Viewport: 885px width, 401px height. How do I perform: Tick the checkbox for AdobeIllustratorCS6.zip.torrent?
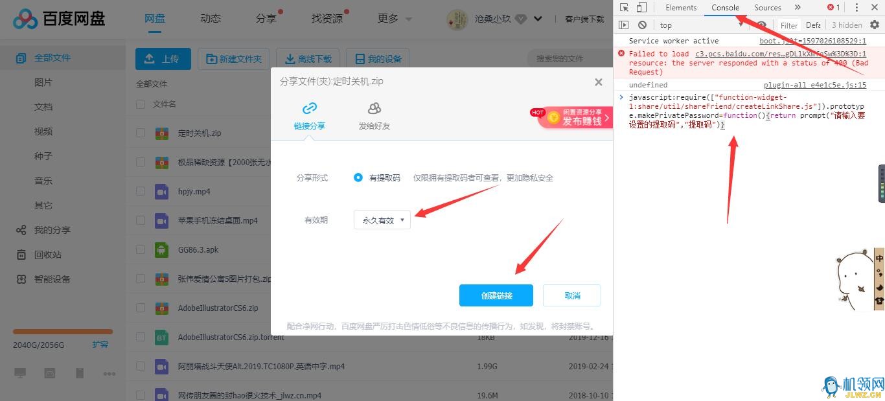click(141, 338)
